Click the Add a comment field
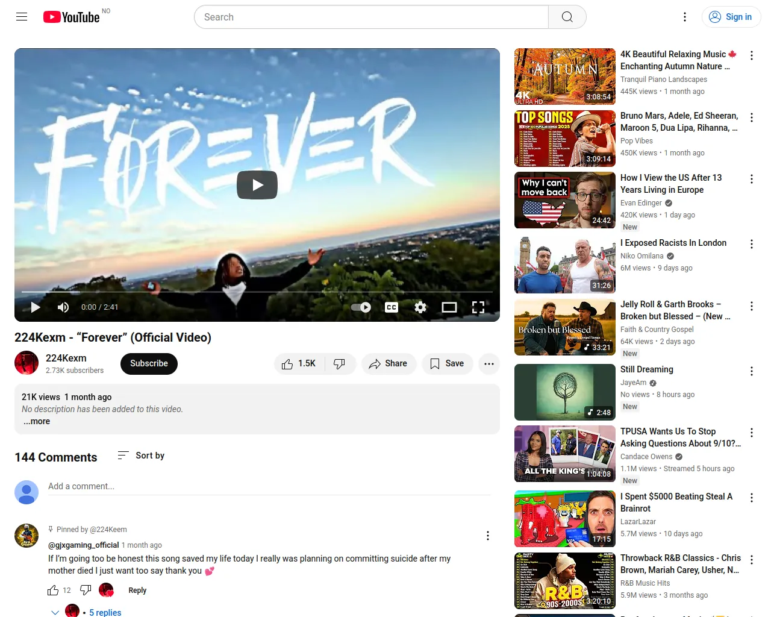The height and width of the screenshot is (617, 771). point(269,487)
